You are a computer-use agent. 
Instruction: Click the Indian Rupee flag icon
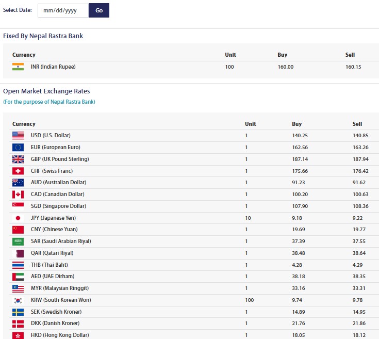pyautogui.click(x=18, y=67)
